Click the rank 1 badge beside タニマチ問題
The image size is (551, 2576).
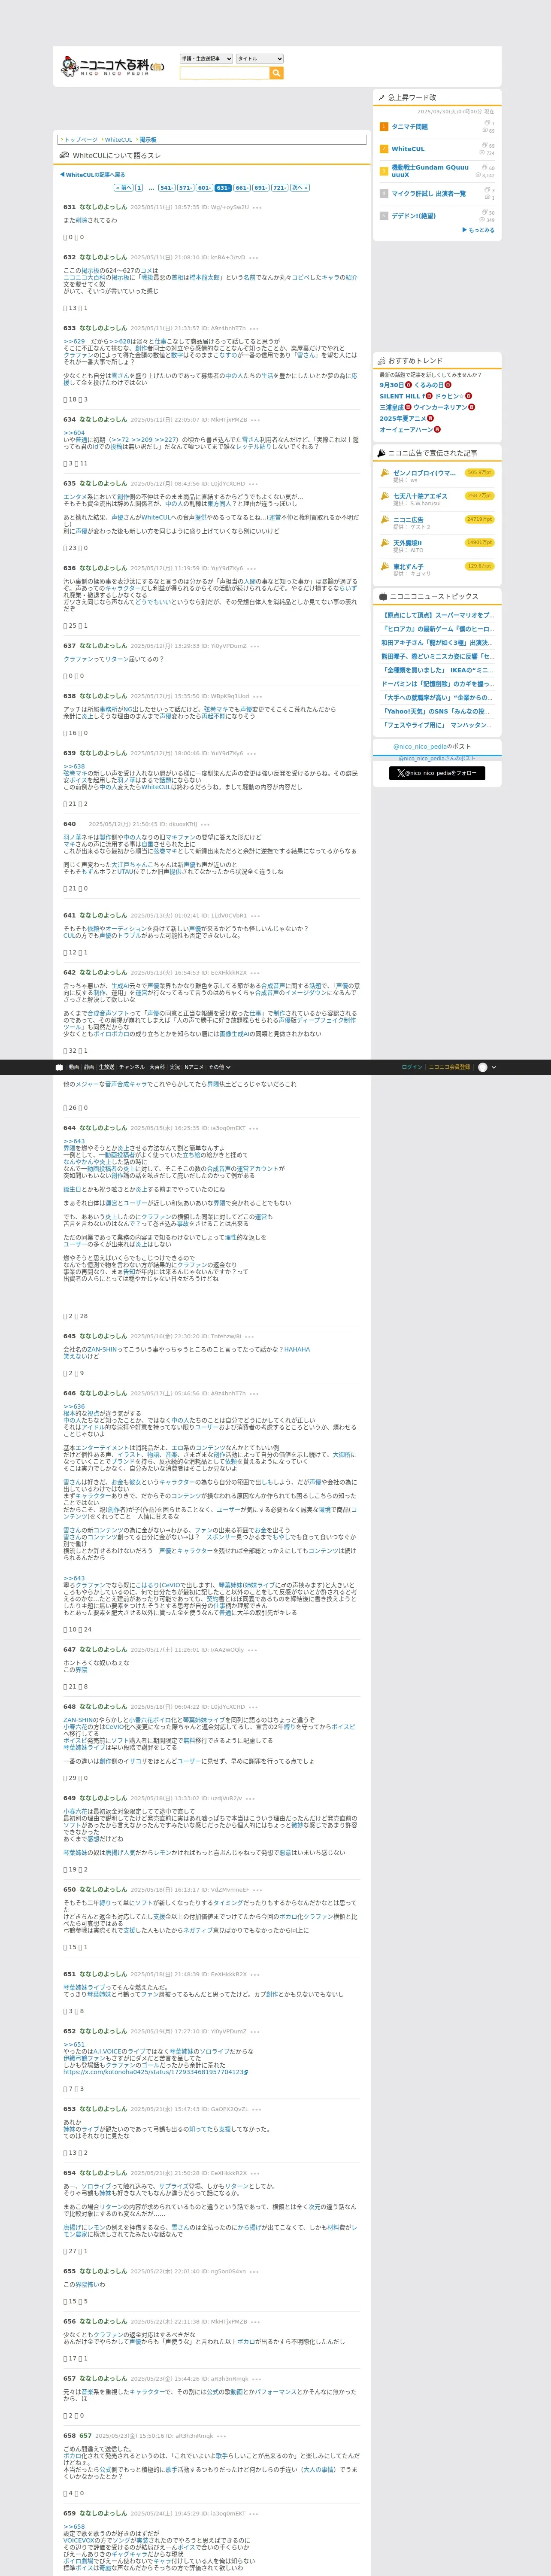[384, 127]
